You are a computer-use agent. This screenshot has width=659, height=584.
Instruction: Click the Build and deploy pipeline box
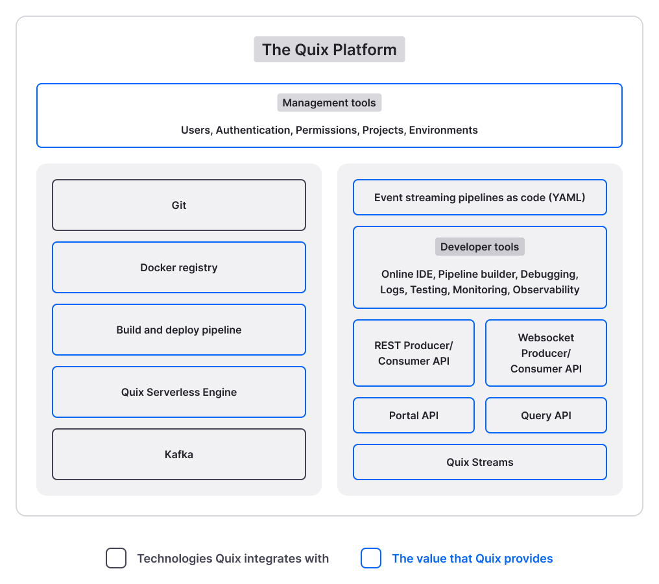click(179, 330)
